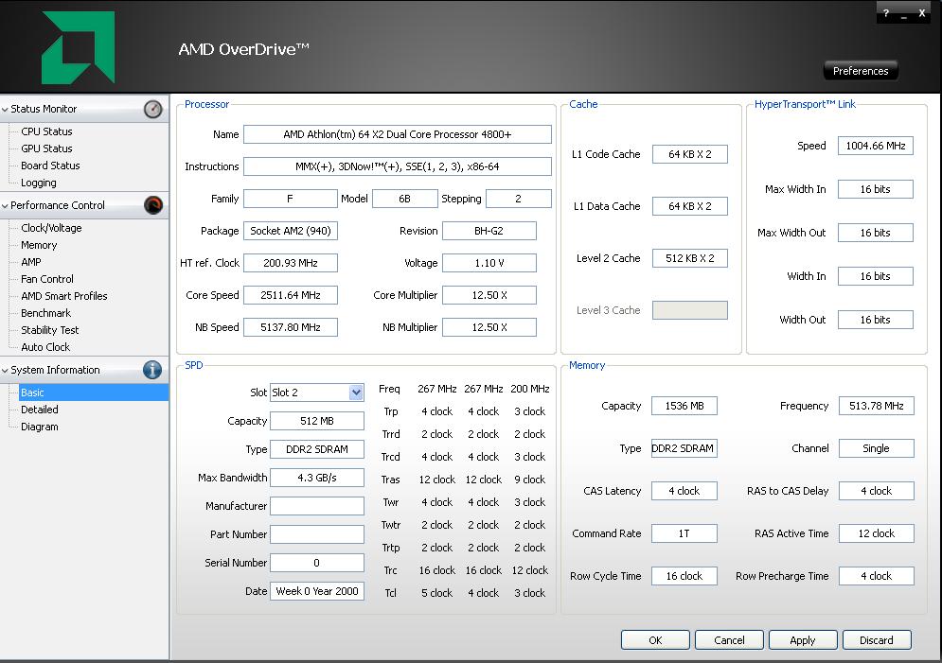This screenshot has height=663, width=942.
Task: Click the NB Speed value field
Action: coord(290,327)
